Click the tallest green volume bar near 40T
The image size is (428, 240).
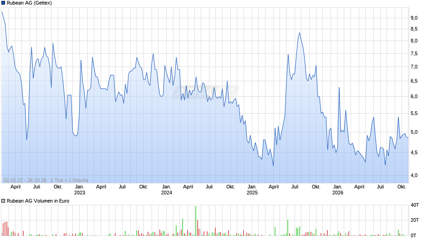[196, 221]
